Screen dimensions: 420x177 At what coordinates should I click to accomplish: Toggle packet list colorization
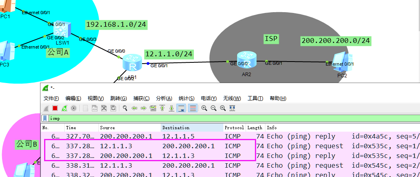coord(193,108)
